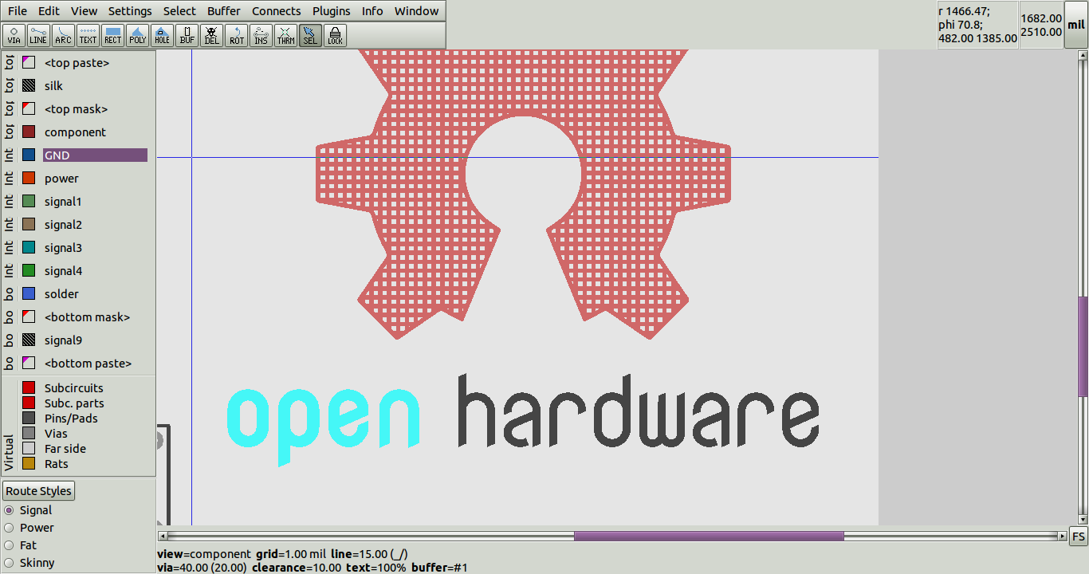The width and height of the screenshot is (1089, 574).
Task: Select the INS insert point tool
Action: [261, 36]
